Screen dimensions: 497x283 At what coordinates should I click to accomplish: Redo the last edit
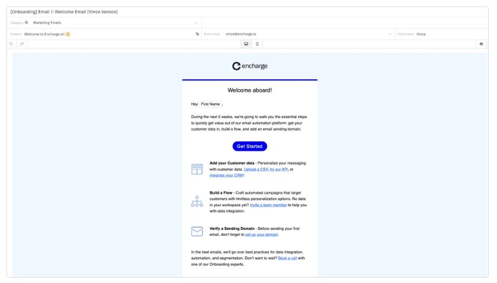pyautogui.click(x=22, y=44)
